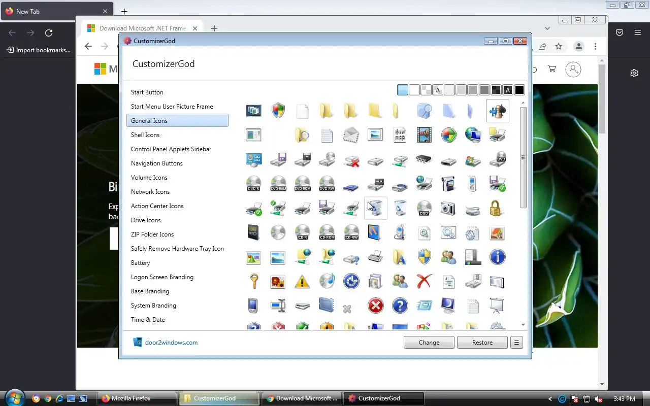This screenshot has width=650, height=406.
Task: Click the muted volume tray icon
Action: tap(599, 399)
